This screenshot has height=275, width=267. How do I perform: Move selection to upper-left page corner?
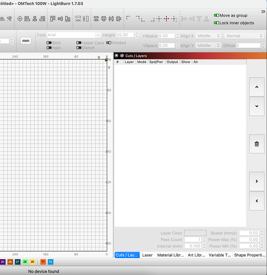click(x=128, y=18)
